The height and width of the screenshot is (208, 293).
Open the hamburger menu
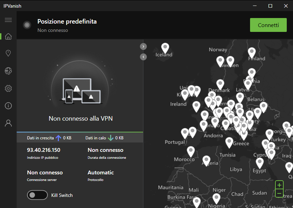click(x=8, y=20)
